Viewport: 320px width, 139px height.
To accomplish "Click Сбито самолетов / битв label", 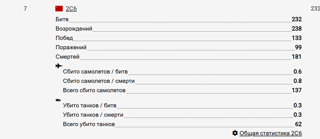I will (95, 72).
